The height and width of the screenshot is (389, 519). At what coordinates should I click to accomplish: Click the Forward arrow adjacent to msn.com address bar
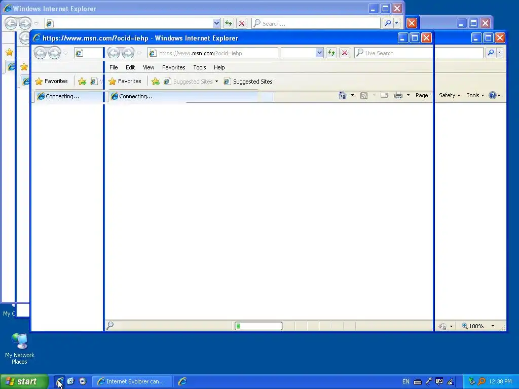point(127,53)
